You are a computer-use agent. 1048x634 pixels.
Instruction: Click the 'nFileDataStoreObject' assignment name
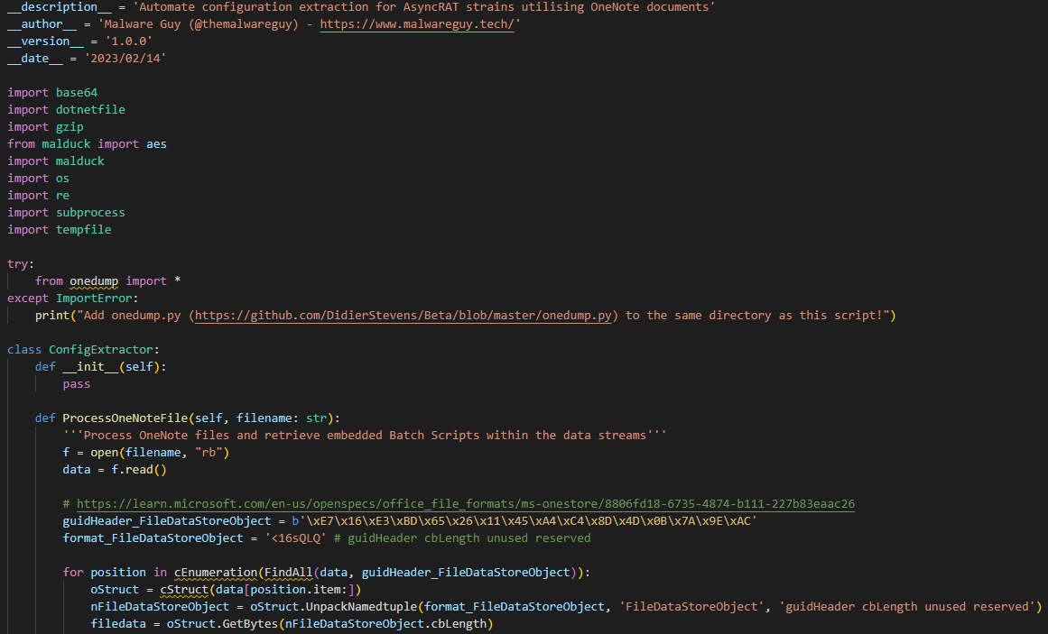[160, 607]
